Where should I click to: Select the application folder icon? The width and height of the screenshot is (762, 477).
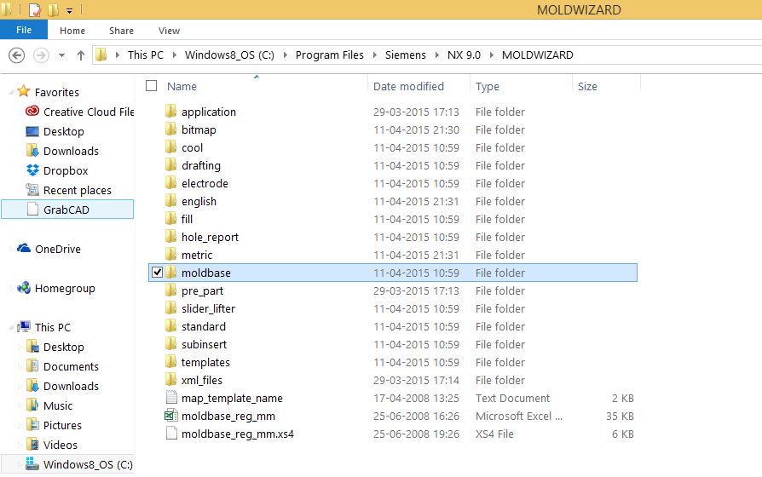171,112
